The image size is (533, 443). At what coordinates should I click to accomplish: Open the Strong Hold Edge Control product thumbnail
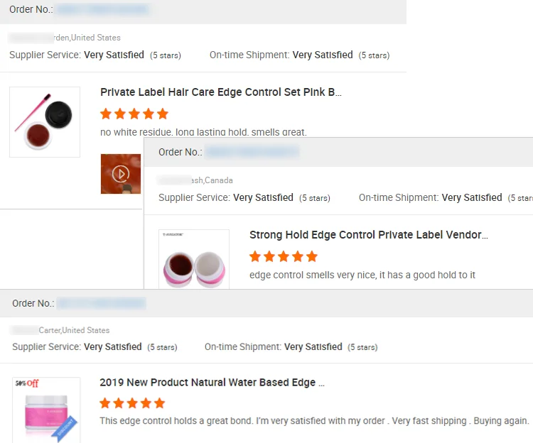[x=194, y=261]
